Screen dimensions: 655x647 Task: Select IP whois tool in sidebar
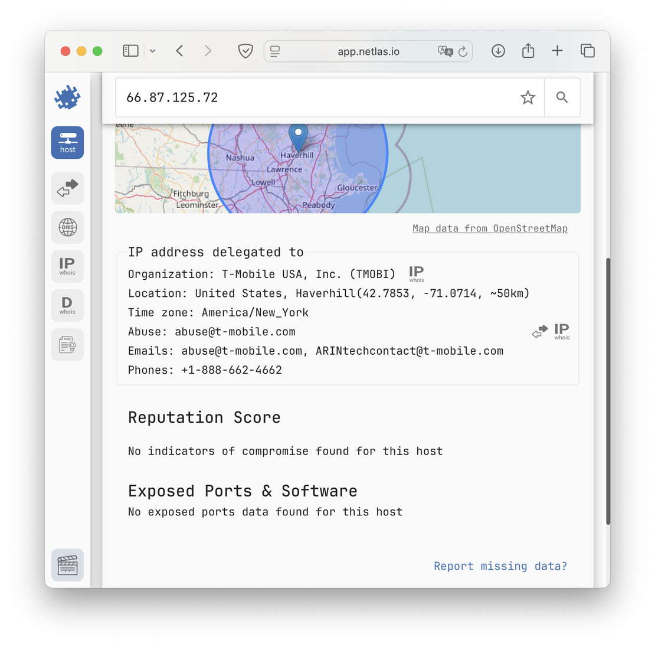click(x=67, y=266)
